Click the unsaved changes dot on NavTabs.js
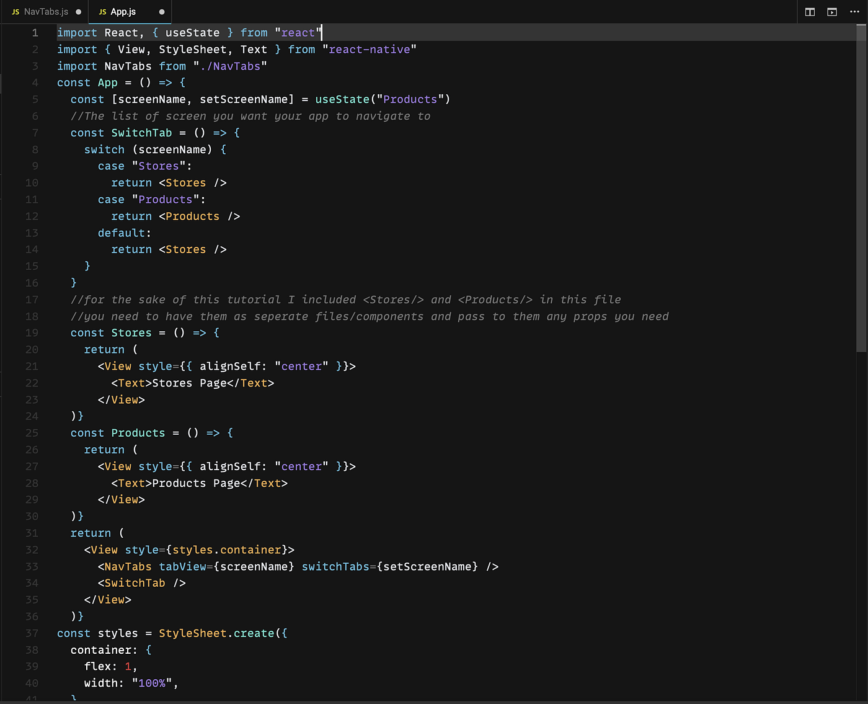Viewport: 868px width, 704px height. point(78,11)
